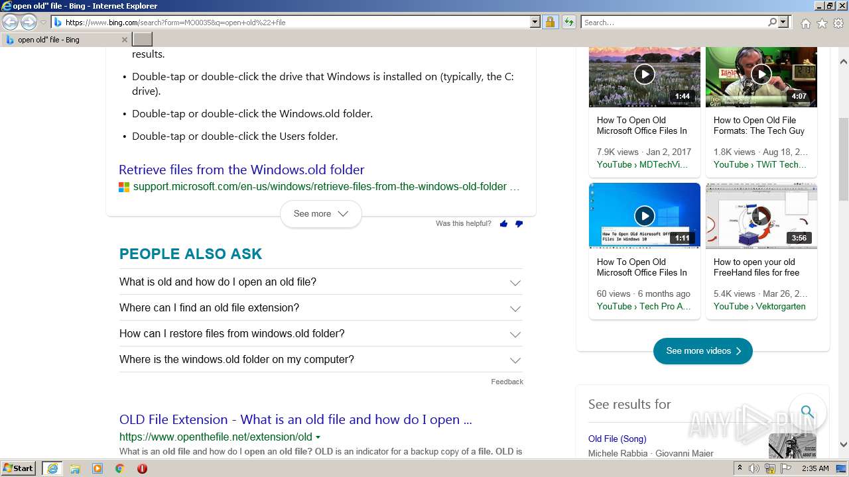The height and width of the screenshot is (477, 849).
Task: Click the 'YouTube › MDTechVi...' source link
Action: click(642, 164)
